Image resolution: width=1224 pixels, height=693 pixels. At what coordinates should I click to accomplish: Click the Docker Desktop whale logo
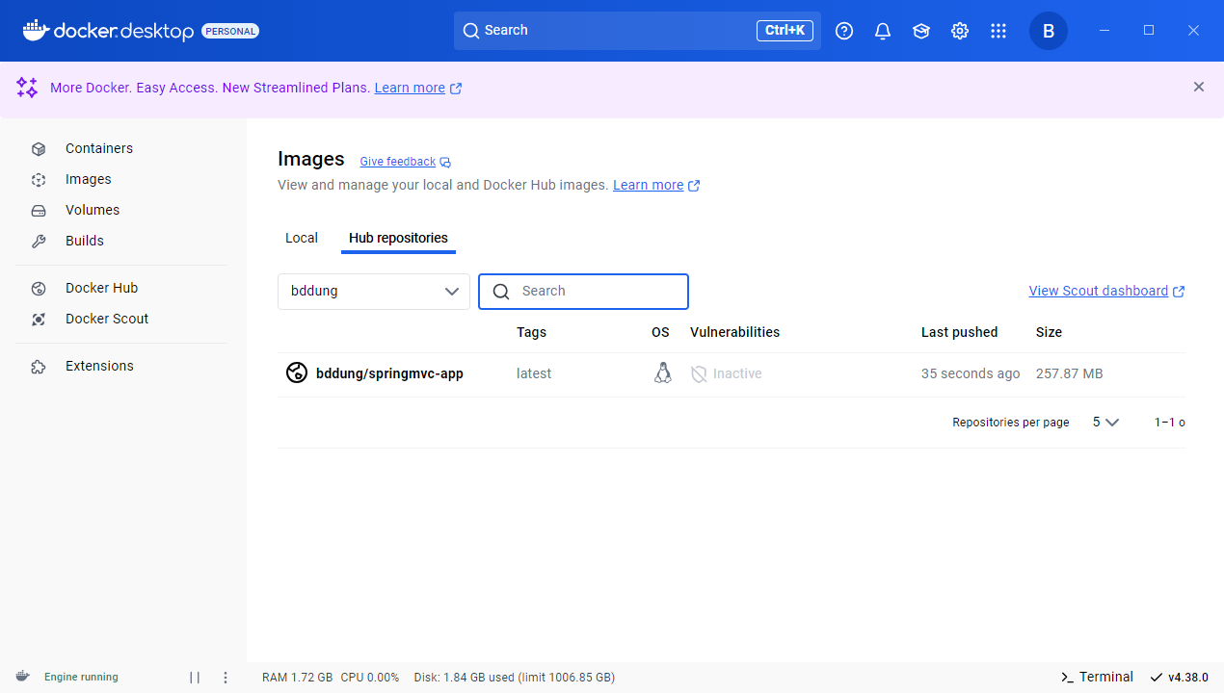35,30
